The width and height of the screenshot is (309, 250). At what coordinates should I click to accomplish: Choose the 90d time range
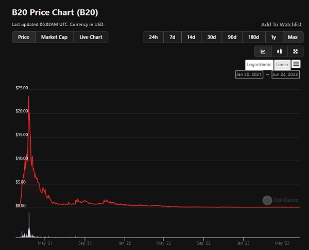pyautogui.click(x=232, y=37)
